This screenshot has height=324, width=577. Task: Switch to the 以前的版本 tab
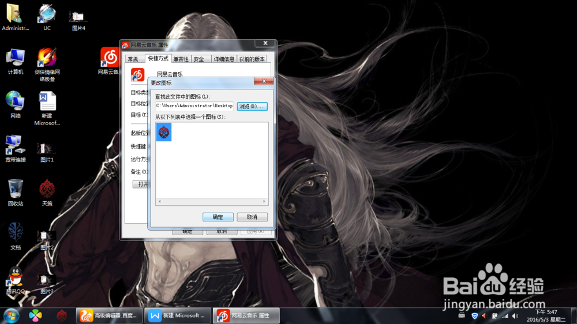click(x=252, y=59)
